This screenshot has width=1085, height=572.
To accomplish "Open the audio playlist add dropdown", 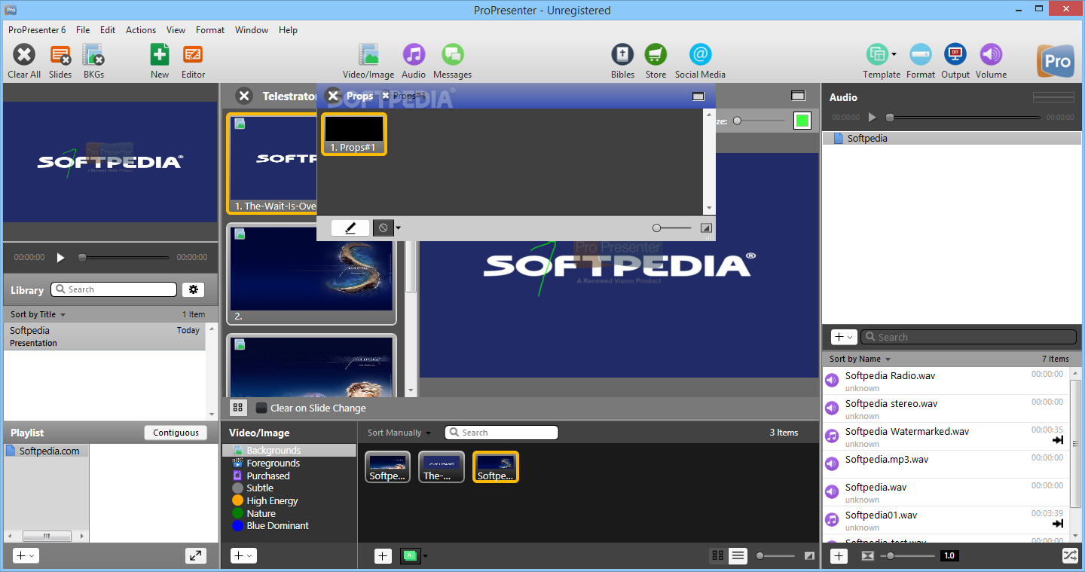I will pos(844,337).
